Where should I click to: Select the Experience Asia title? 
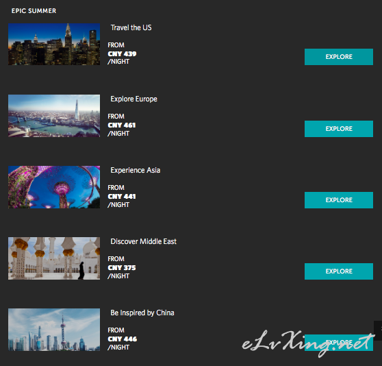click(x=136, y=170)
